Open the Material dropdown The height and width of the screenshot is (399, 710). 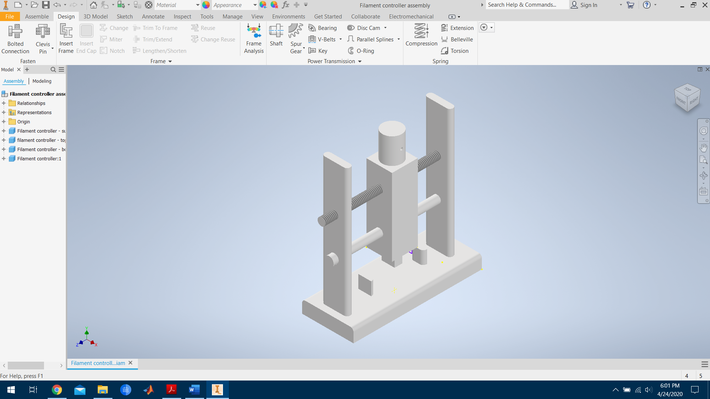(x=198, y=5)
